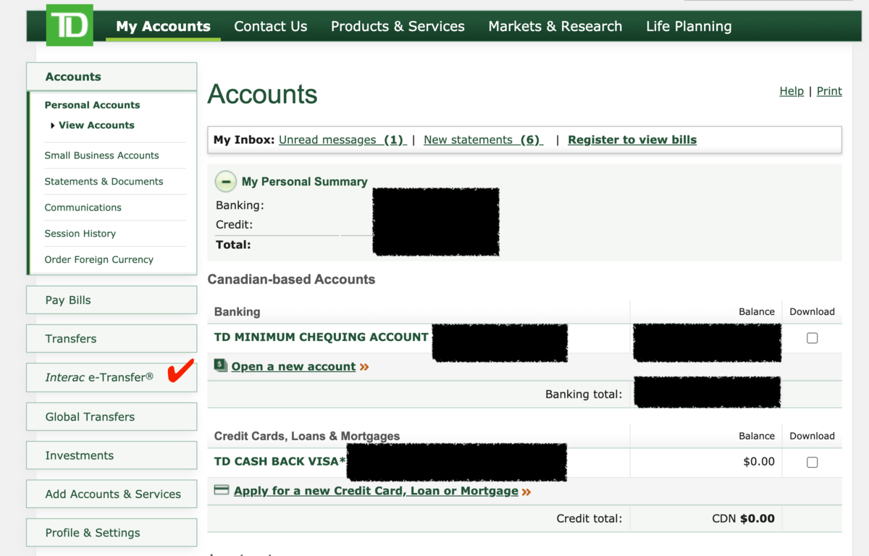Open Global Transfers section
This screenshot has width=869, height=556.
coord(112,416)
